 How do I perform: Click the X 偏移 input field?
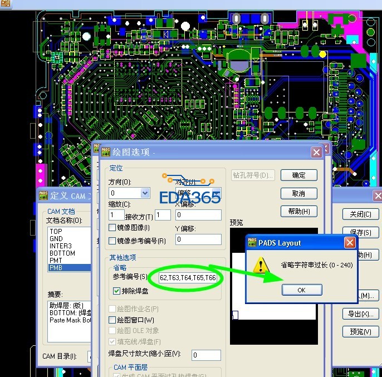tap(198, 215)
